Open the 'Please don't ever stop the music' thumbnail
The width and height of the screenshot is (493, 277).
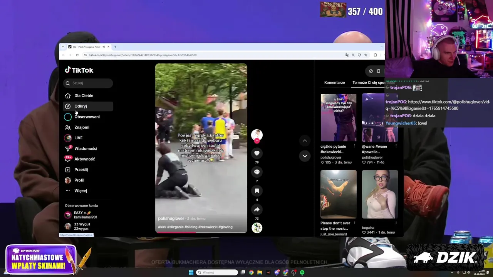pos(339,194)
